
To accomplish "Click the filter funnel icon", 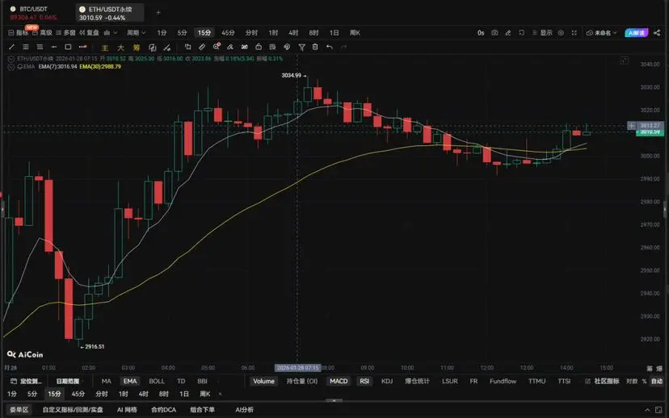I will (x=301, y=48).
